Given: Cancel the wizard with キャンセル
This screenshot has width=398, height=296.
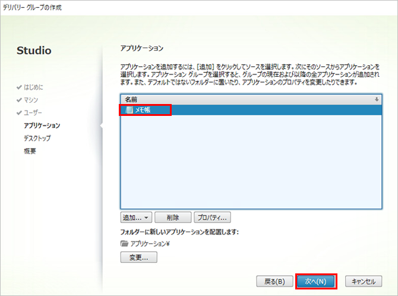Looking at the screenshot, I should click(363, 281).
